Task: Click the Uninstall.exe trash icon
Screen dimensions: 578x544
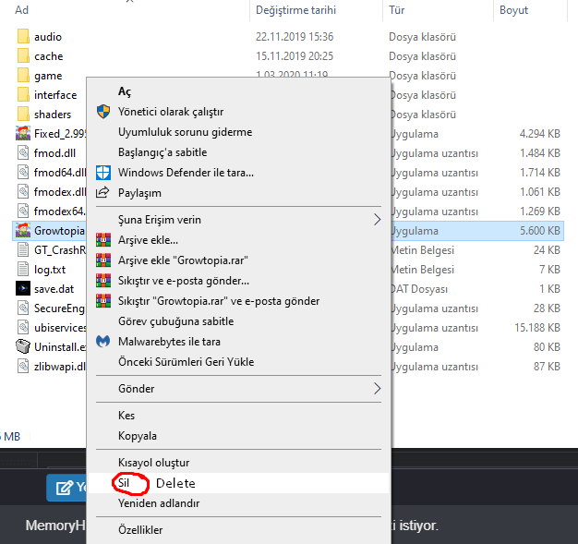Action: click(x=23, y=346)
